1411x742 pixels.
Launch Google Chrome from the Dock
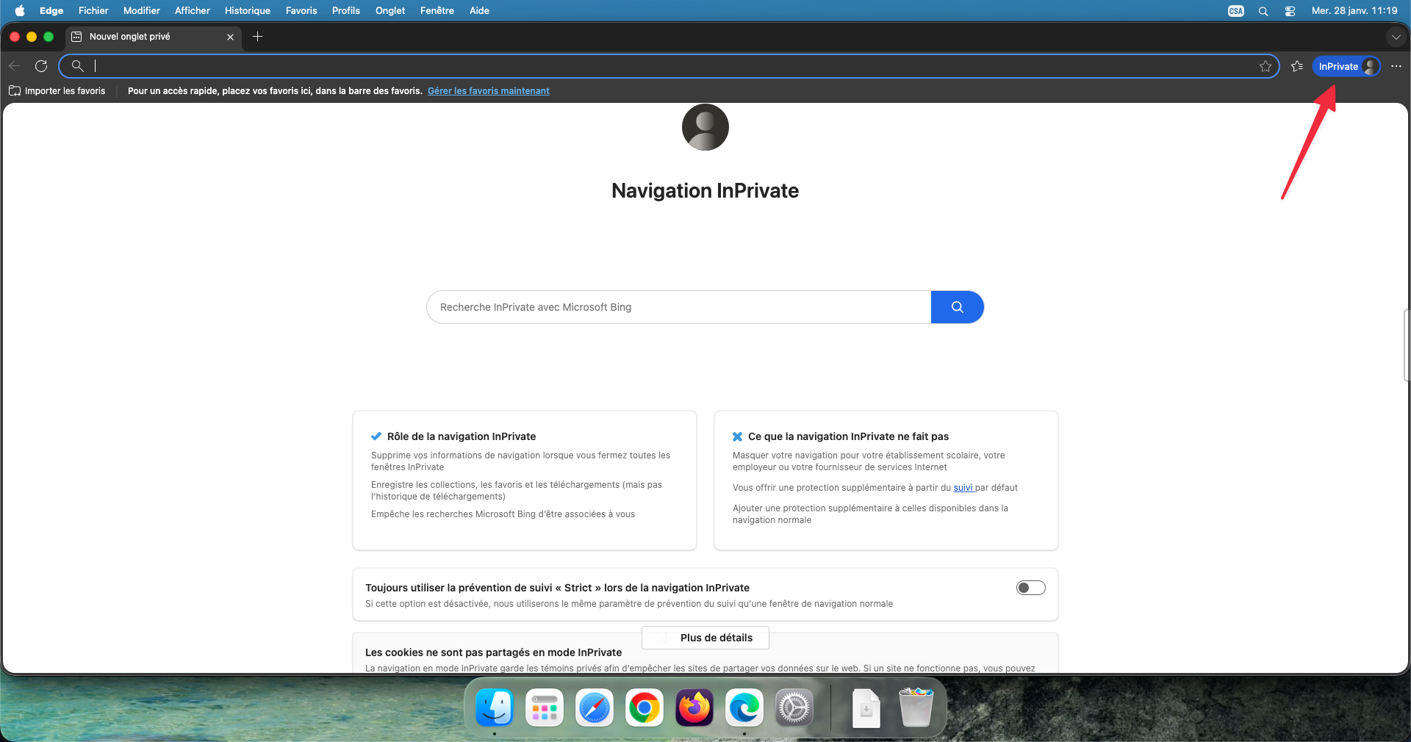click(x=645, y=708)
